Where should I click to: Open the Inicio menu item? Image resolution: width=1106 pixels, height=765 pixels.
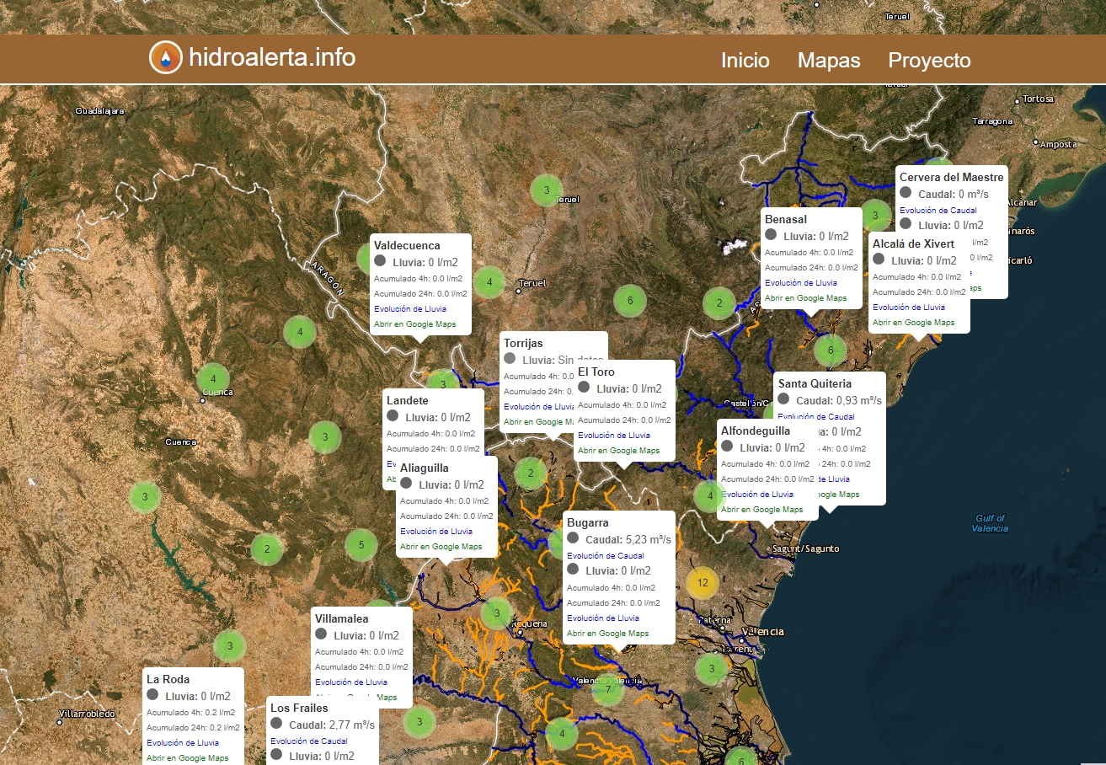click(x=745, y=61)
